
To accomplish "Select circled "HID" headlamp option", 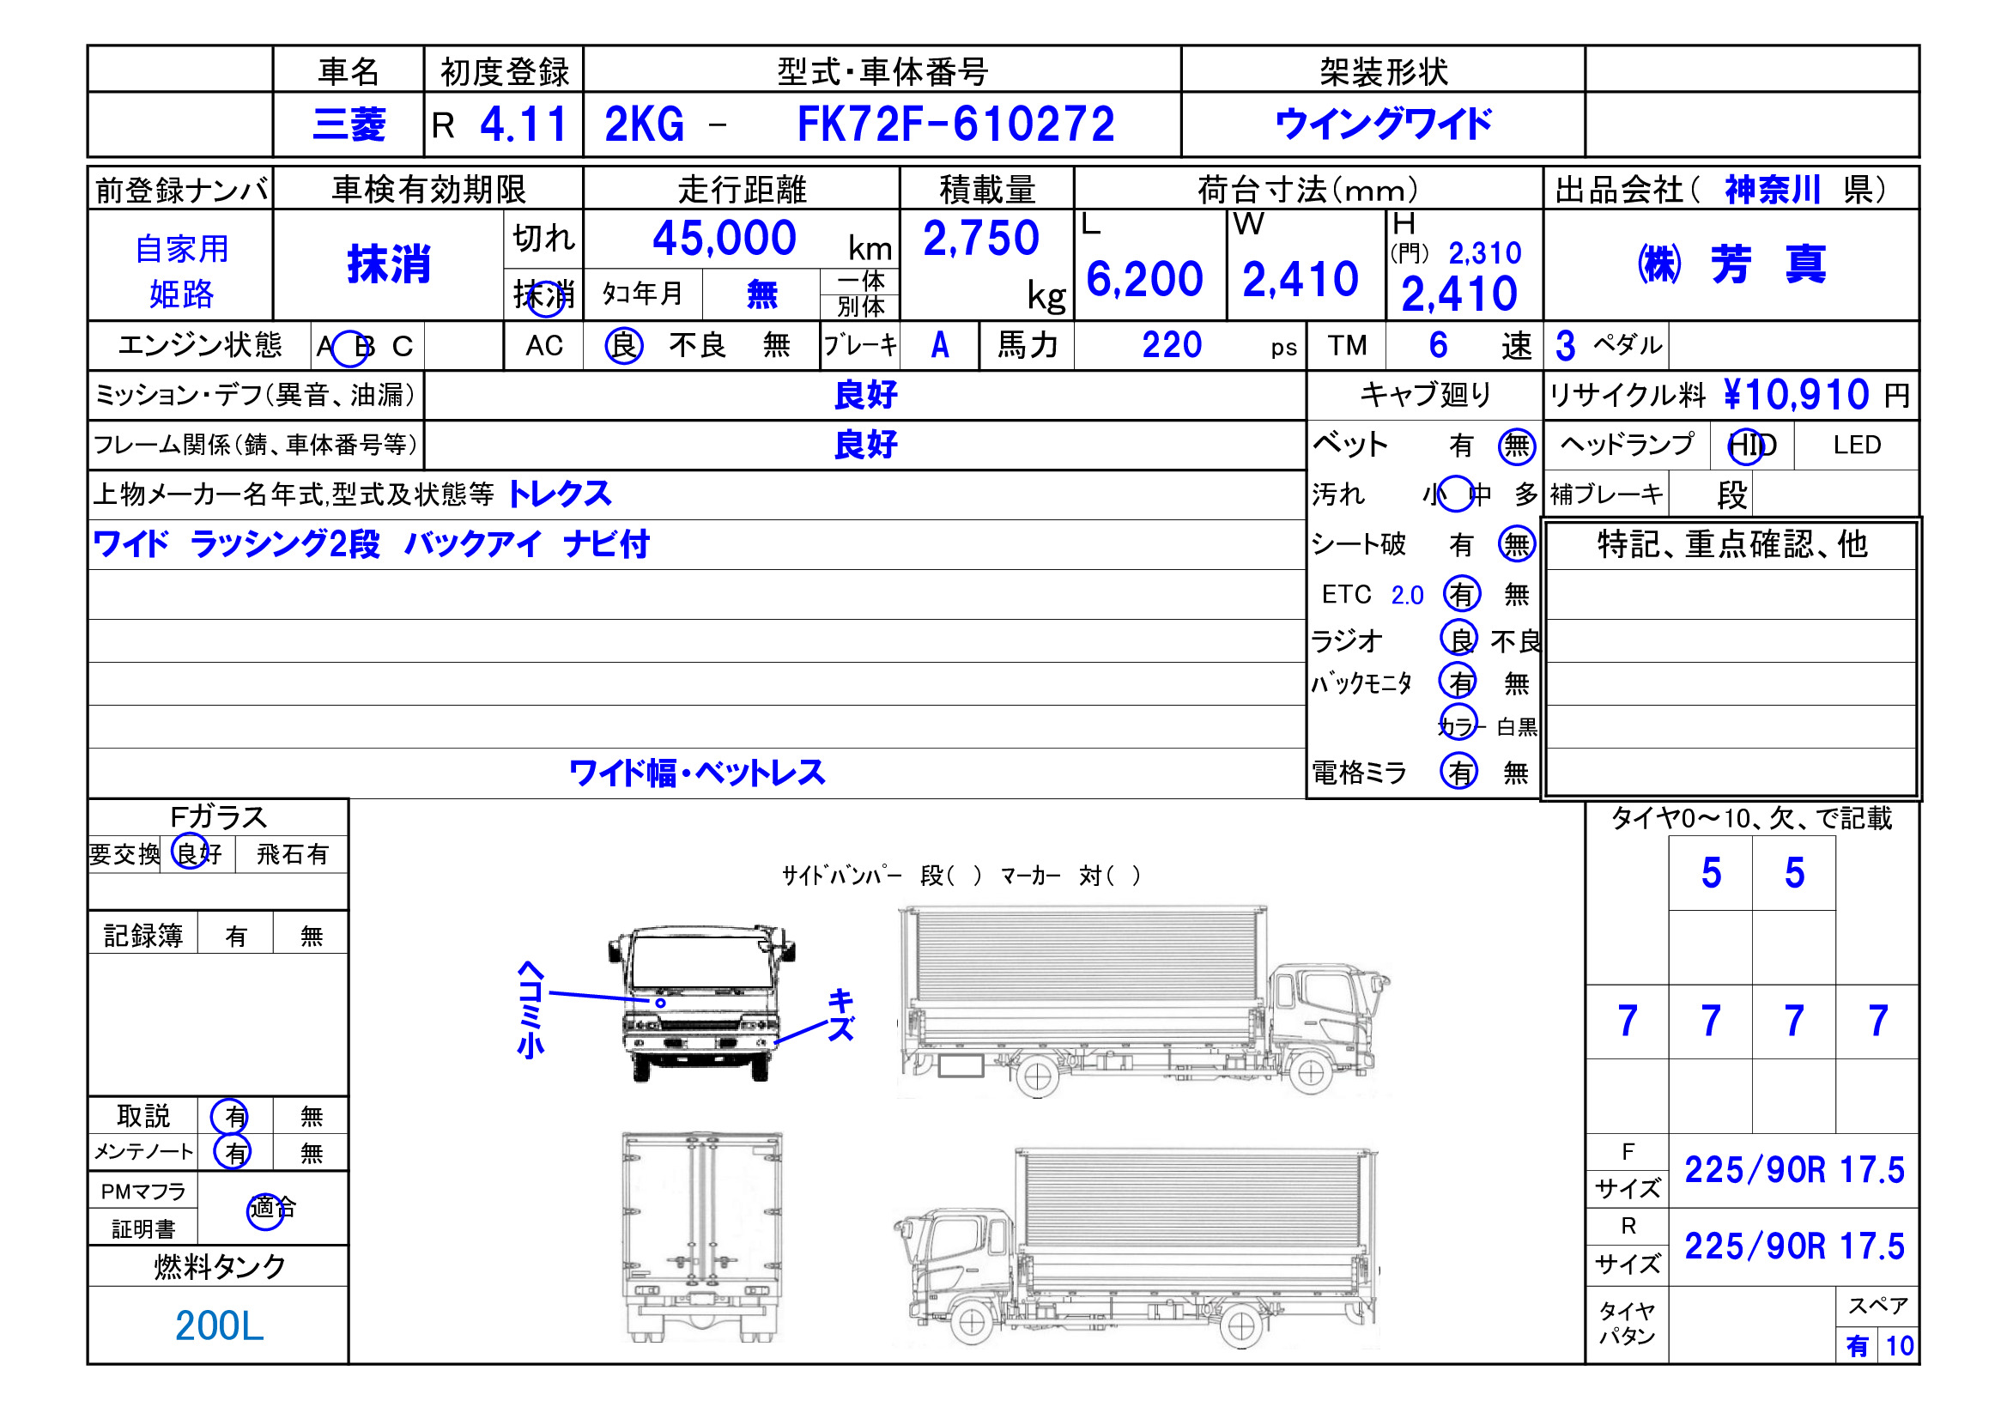I will pyautogui.click(x=1751, y=446).
